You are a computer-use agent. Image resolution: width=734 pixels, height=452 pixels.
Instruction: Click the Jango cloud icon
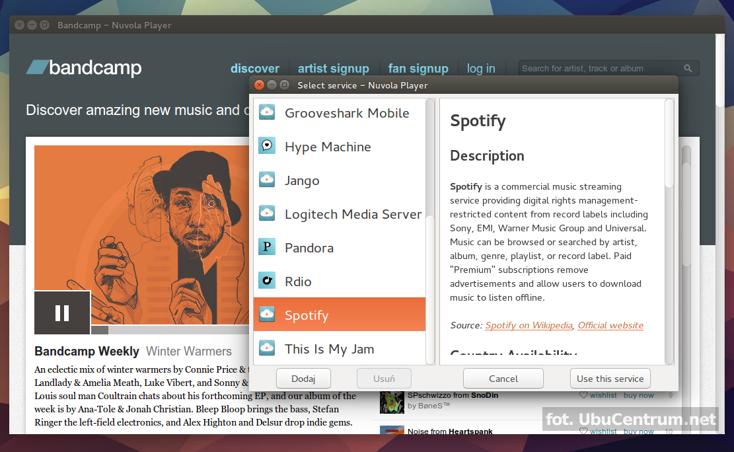pos(267,180)
